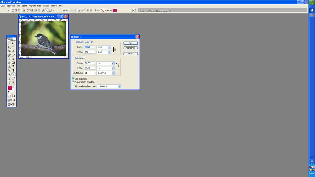Select the Rectangular Marquee tool
This screenshot has width=315, height=177.
pyautogui.click(x=9, y=43)
